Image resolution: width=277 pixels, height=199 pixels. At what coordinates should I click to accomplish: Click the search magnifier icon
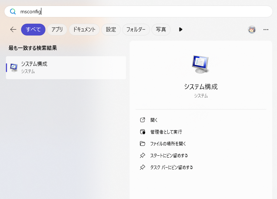click(13, 11)
